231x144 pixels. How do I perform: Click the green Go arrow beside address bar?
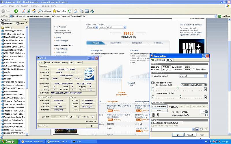point(220,16)
